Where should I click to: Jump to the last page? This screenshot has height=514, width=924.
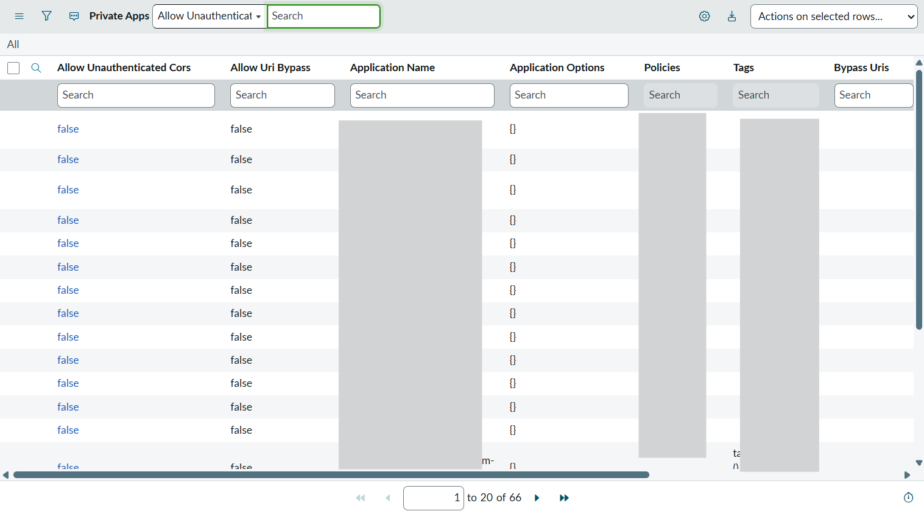564,498
